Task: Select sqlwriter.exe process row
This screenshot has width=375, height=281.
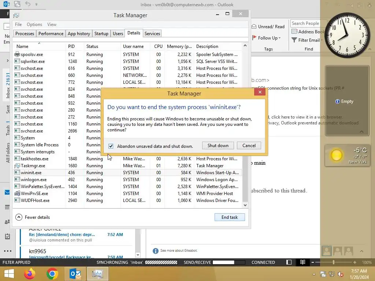Action: pyautogui.click(x=128, y=61)
